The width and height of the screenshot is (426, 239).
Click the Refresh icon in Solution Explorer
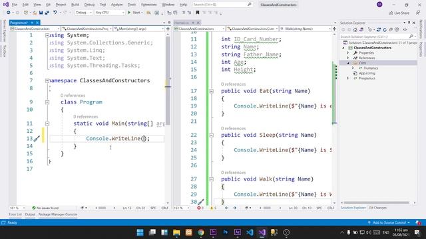pyautogui.click(x=385, y=29)
